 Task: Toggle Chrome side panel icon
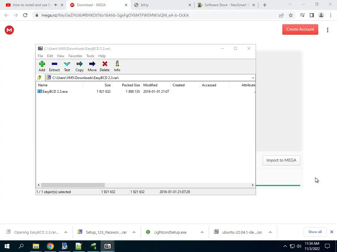pos(312,15)
